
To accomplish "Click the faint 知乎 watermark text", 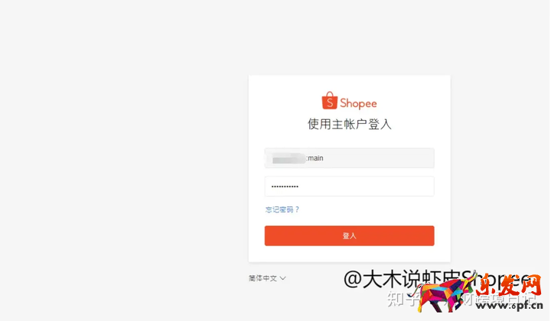I will (400, 300).
